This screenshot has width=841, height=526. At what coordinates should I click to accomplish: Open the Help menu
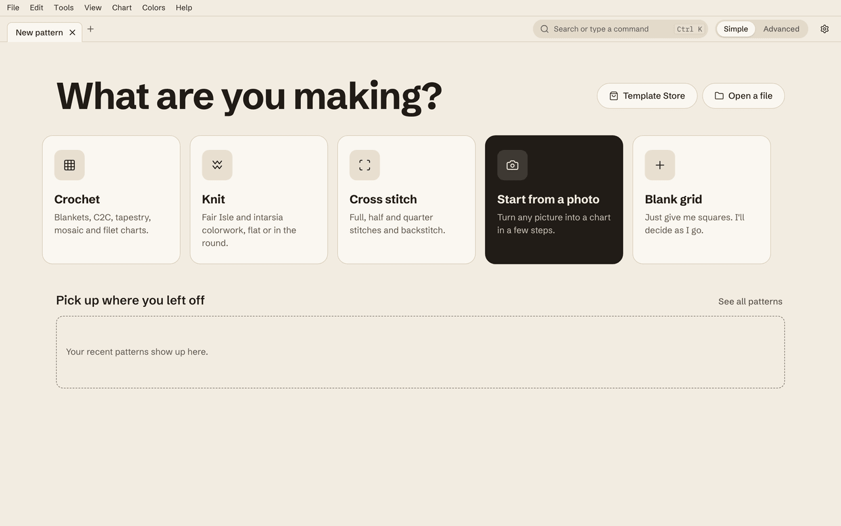[x=184, y=8]
